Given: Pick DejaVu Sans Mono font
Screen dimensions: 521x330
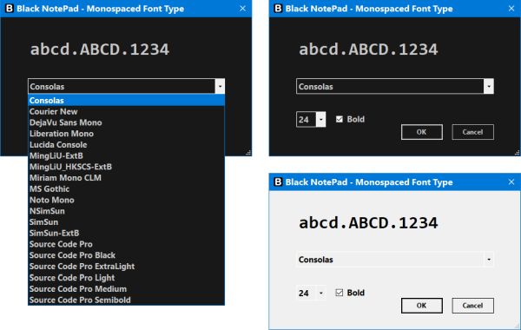Looking at the screenshot, I should [126, 122].
